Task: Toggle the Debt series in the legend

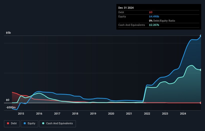Action: click(x=11, y=123)
